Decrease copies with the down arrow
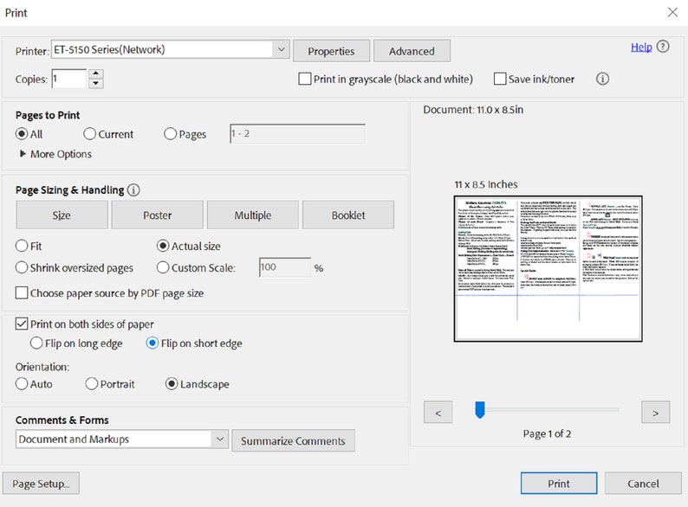This screenshot has width=688, height=507. point(95,84)
